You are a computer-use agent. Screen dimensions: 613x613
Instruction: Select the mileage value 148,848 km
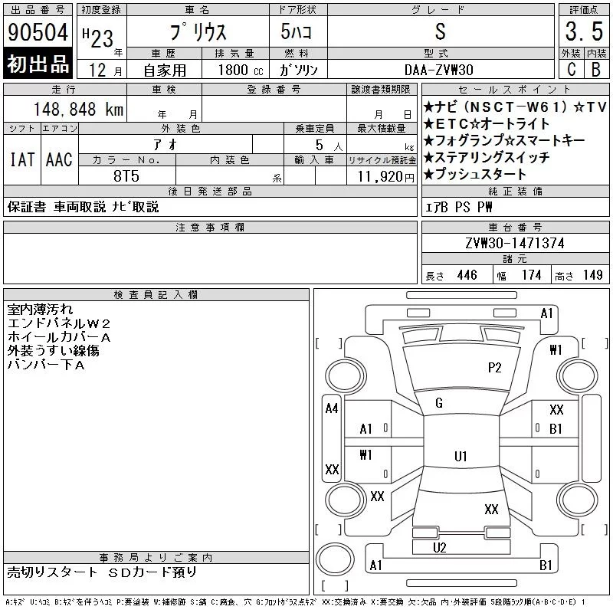click(67, 110)
